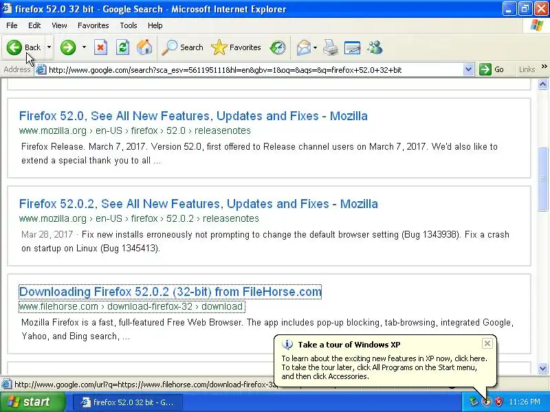Expand the Address bar dropdown list
550x412 pixels.
point(468,70)
